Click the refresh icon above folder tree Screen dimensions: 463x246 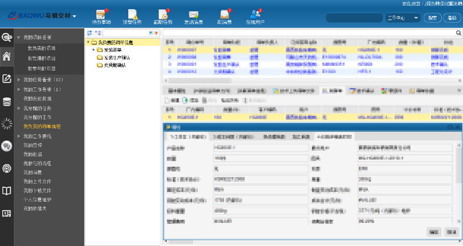click(x=90, y=32)
